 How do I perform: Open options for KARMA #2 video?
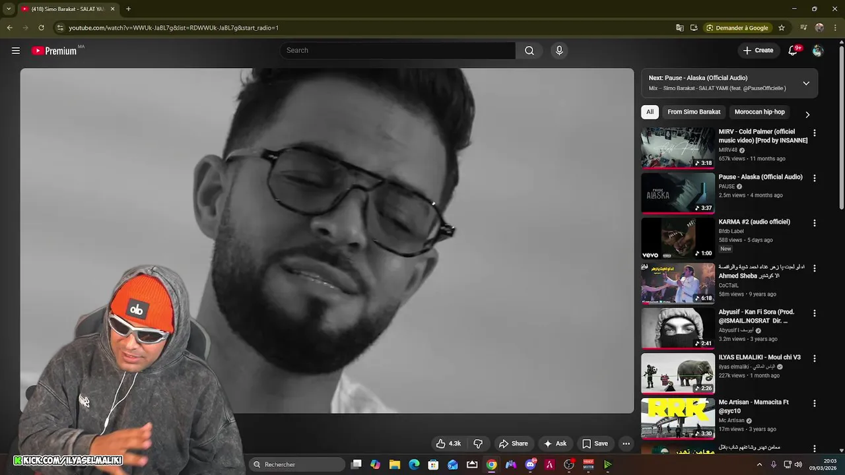click(815, 223)
